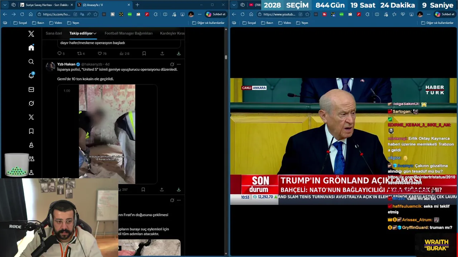Viewport: 458px width, 257px height.
Task: Open new tab in X browser window
Action: point(137,5)
